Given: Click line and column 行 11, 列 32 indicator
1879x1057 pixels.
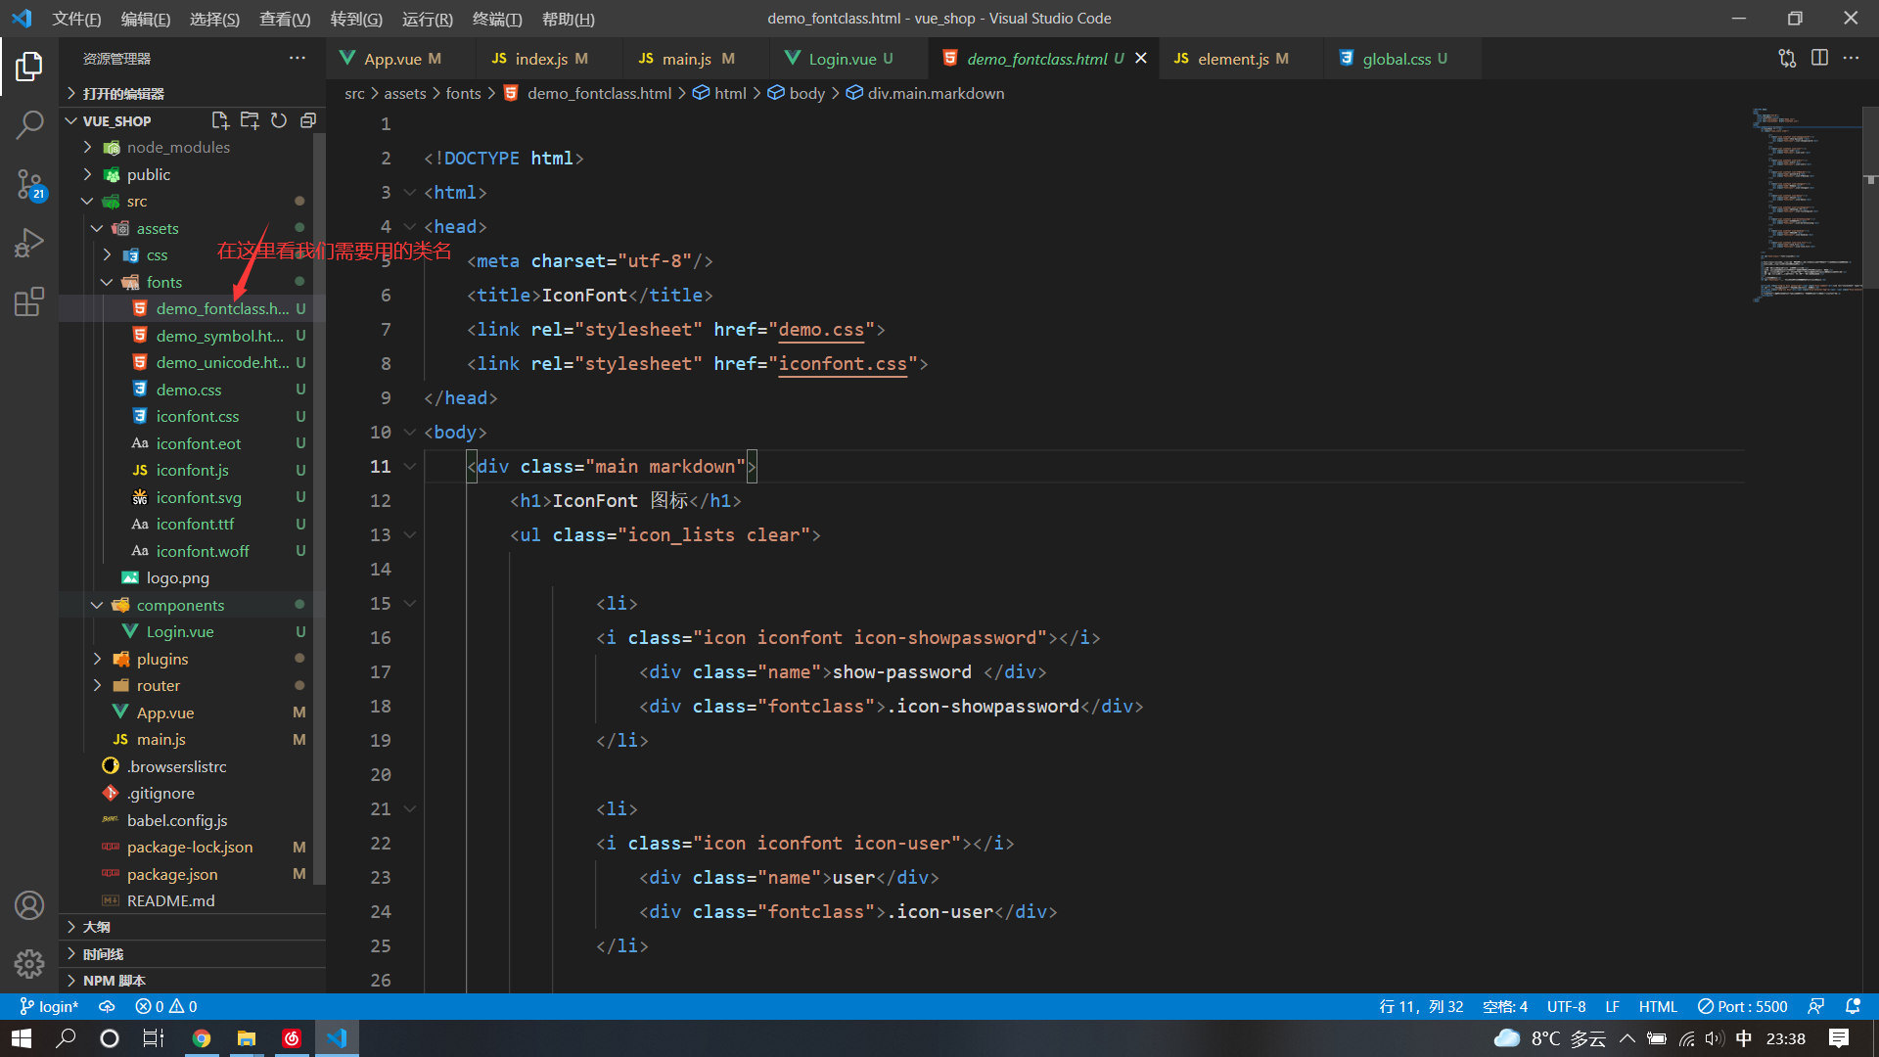Looking at the screenshot, I should tap(1421, 1006).
